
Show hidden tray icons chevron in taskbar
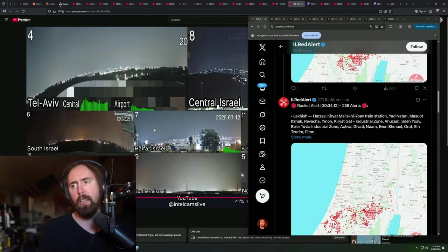416,248
